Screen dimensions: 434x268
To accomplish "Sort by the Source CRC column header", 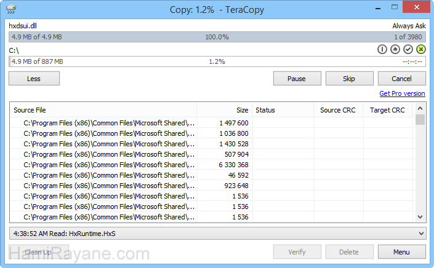I will click(x=339, y=110).
